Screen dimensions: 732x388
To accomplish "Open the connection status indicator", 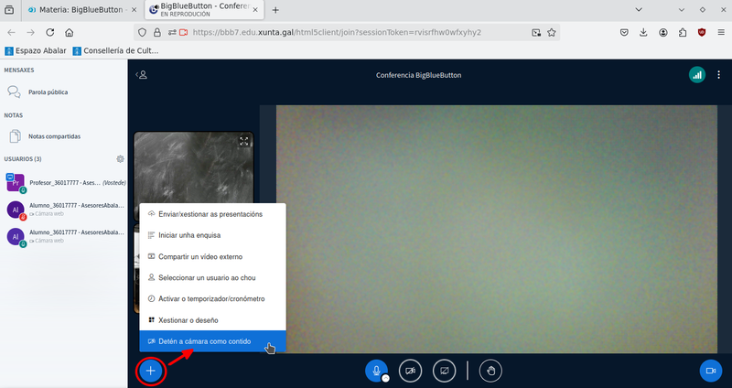I will (x=697, y=75).
